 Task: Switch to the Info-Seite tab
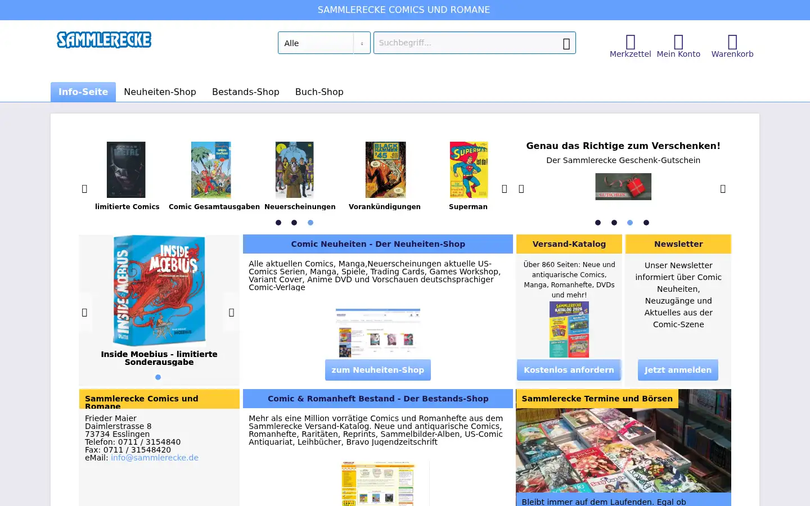tap(83, 92)
